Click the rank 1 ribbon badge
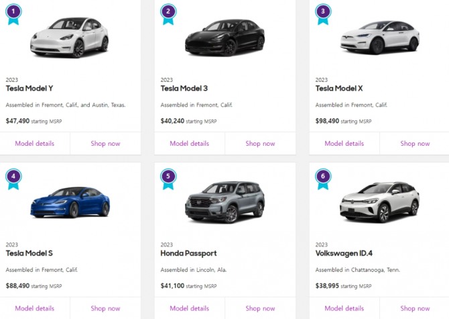Screen dimensions: 449x319 [x=13, y=12]
